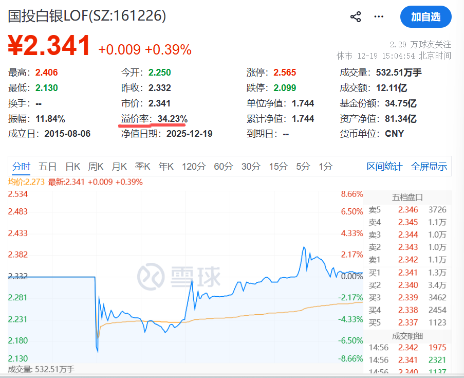Click the trade volume 1975 in 成交明细

(437, 348)
